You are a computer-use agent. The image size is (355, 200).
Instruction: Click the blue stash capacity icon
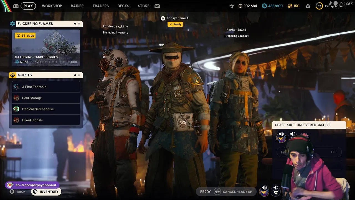point(264,6)
